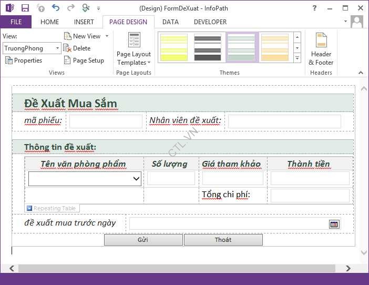Click the Save icon in quick access toolbar

pyautogui.click(x=25, y=8)
